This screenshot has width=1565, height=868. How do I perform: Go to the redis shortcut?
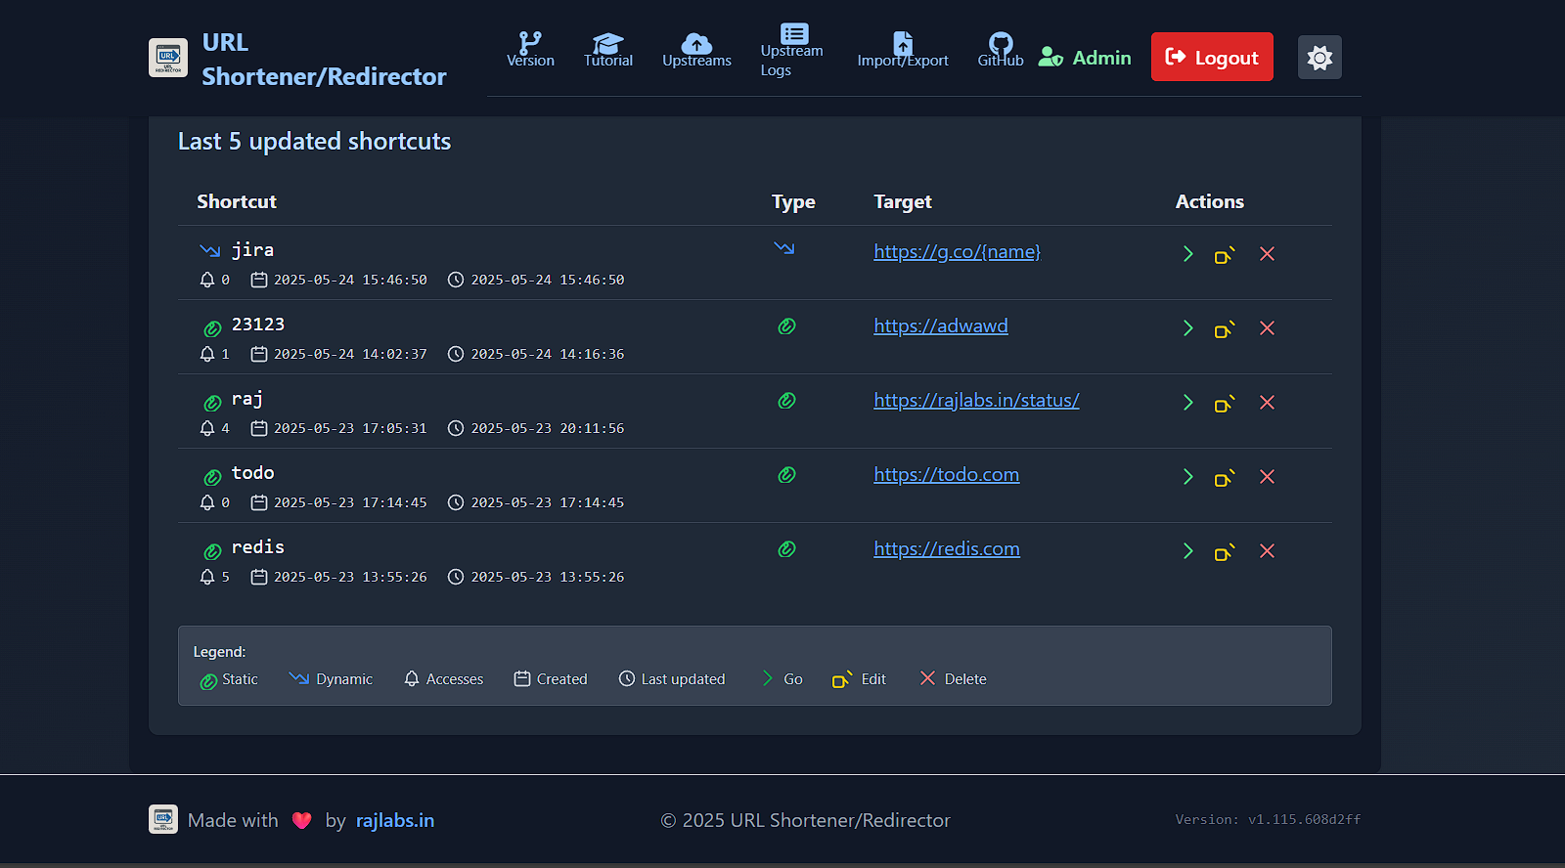[1188, 551]
